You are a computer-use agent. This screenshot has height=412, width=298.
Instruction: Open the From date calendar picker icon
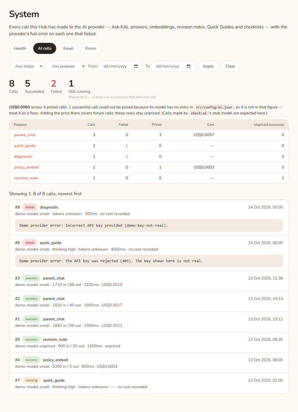[136, 66]
